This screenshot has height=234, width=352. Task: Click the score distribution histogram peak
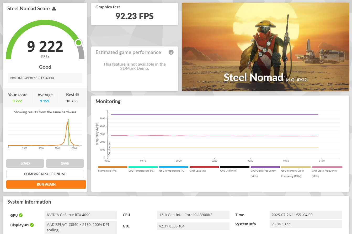pyautogui.click(x=67, y=122)
